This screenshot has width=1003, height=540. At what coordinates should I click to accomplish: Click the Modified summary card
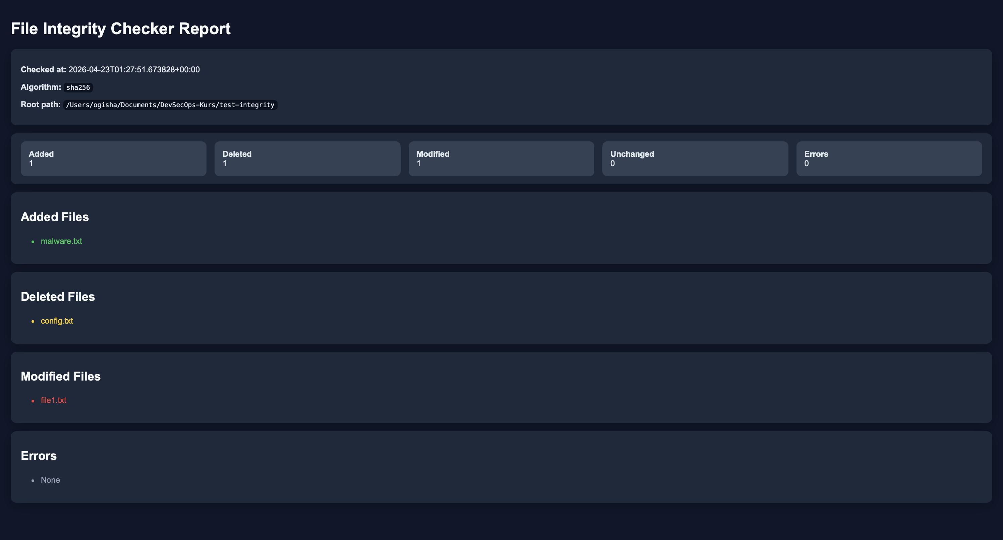(x=501, y=159)
